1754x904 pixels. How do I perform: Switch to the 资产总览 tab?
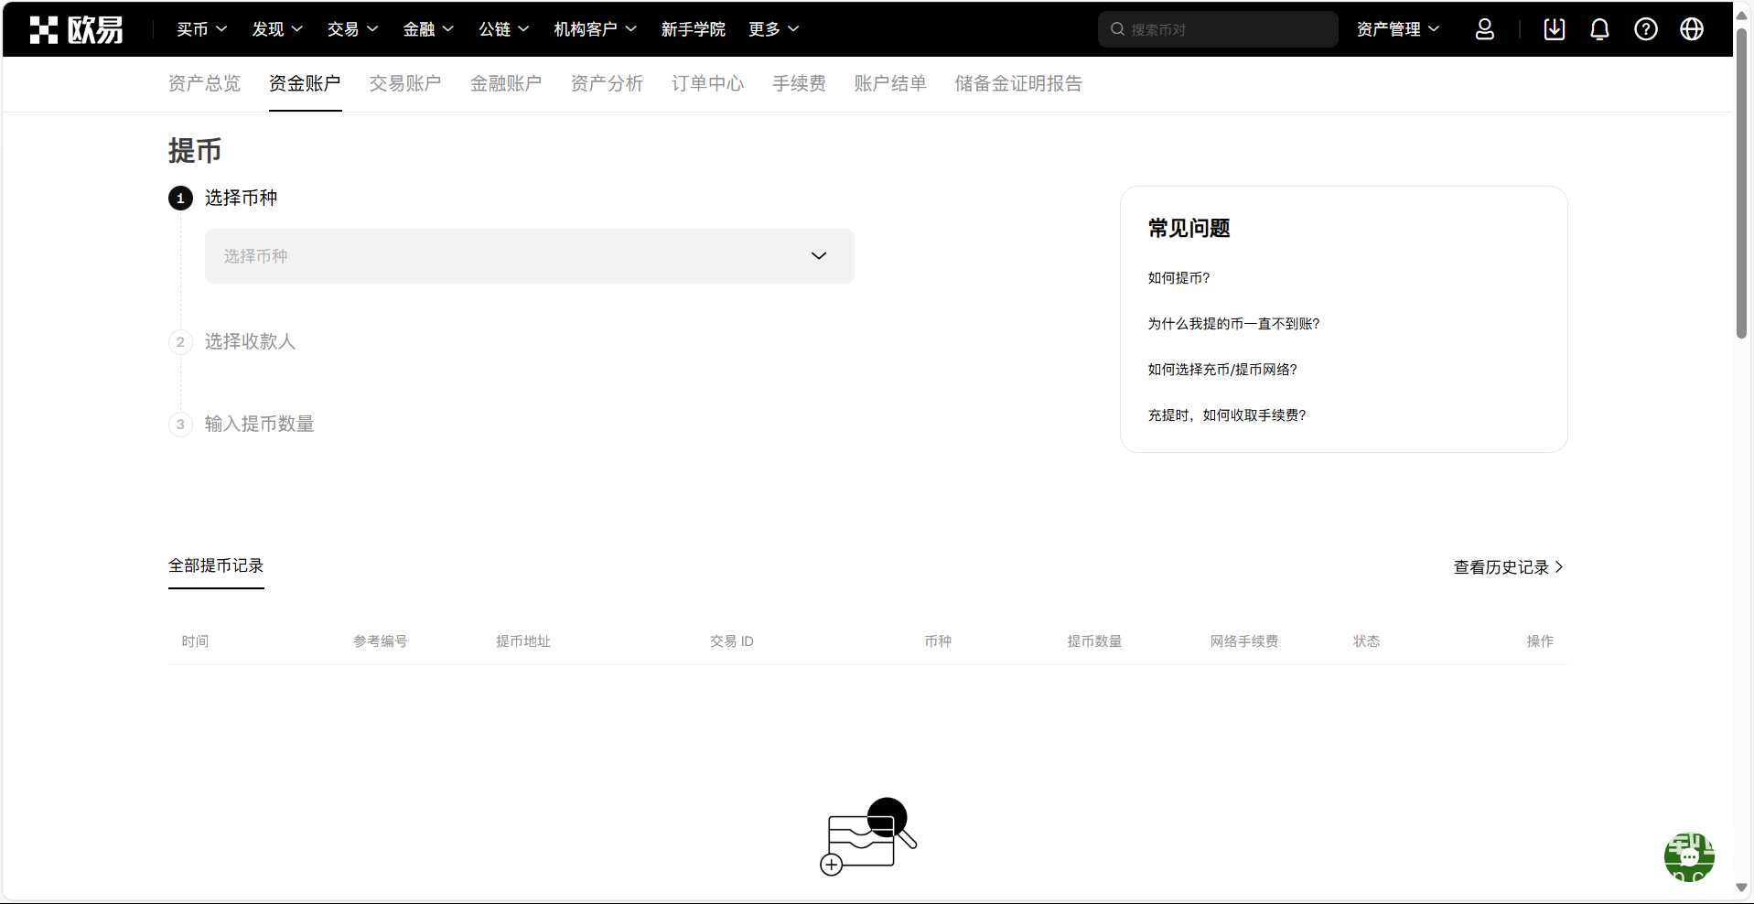pos(204,83)
